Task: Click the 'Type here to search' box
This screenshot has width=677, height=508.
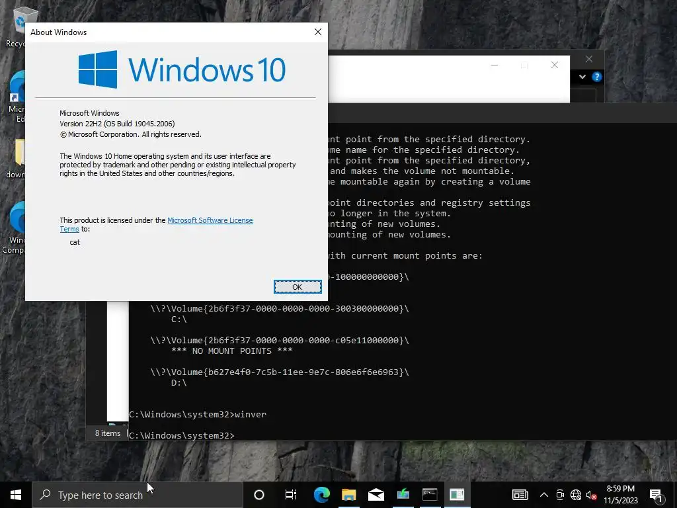Action: [138, 495]
